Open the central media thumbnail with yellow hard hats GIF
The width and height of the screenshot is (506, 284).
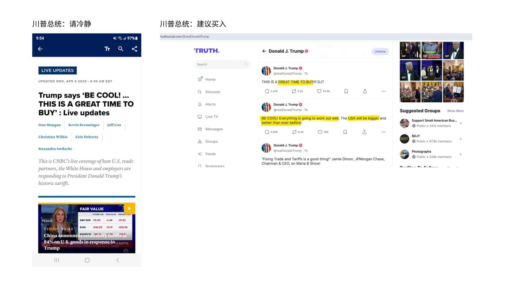[x=432, y=70]
